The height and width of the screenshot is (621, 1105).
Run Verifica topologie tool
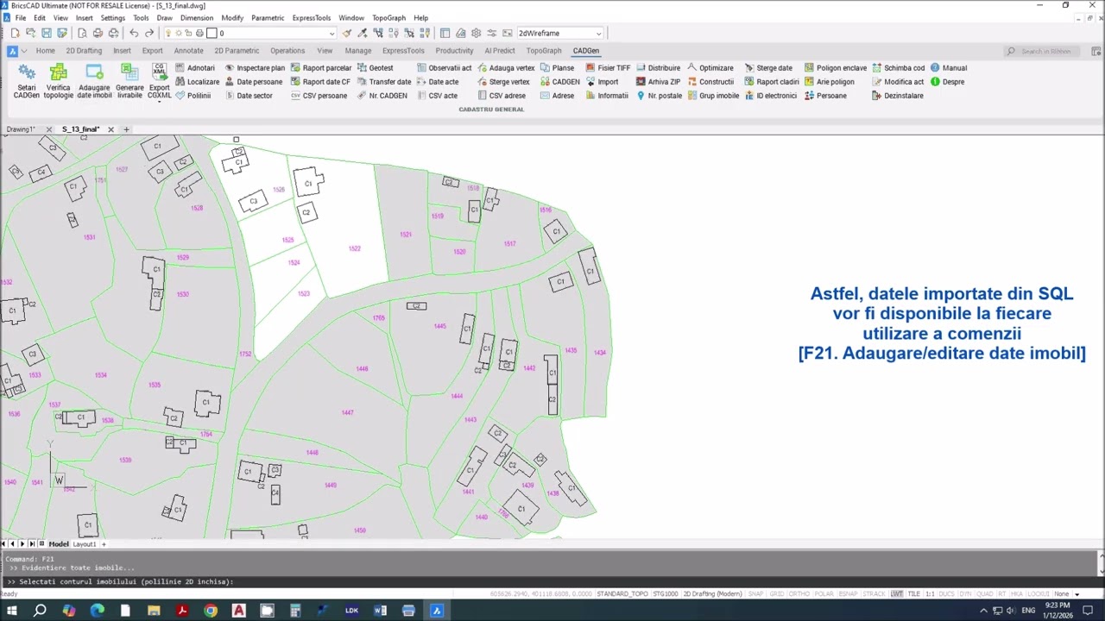tap(59, 81)
